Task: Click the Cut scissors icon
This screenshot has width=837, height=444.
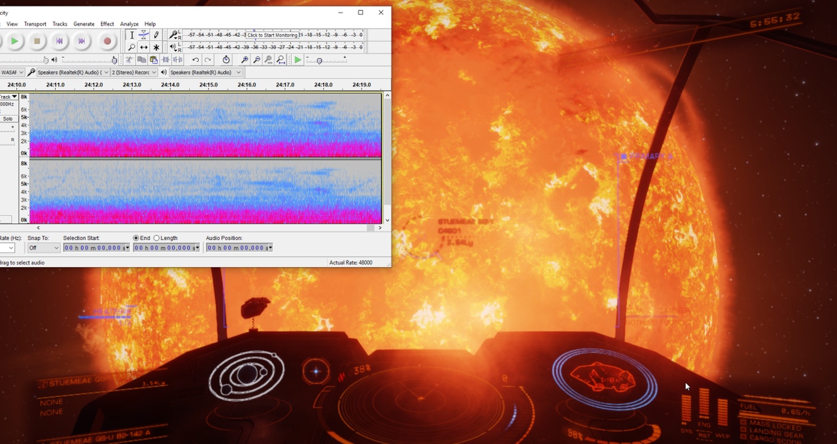Action: 129,60
